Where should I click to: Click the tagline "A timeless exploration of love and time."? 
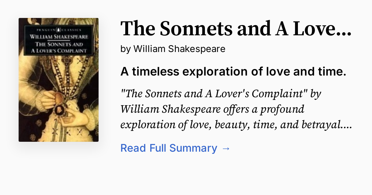233,71
